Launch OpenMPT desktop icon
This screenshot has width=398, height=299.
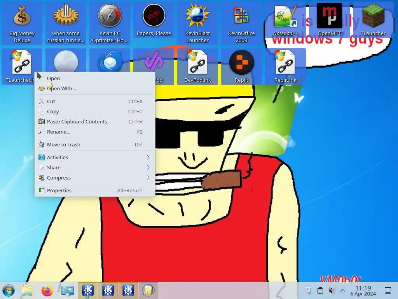click(329, 20)
